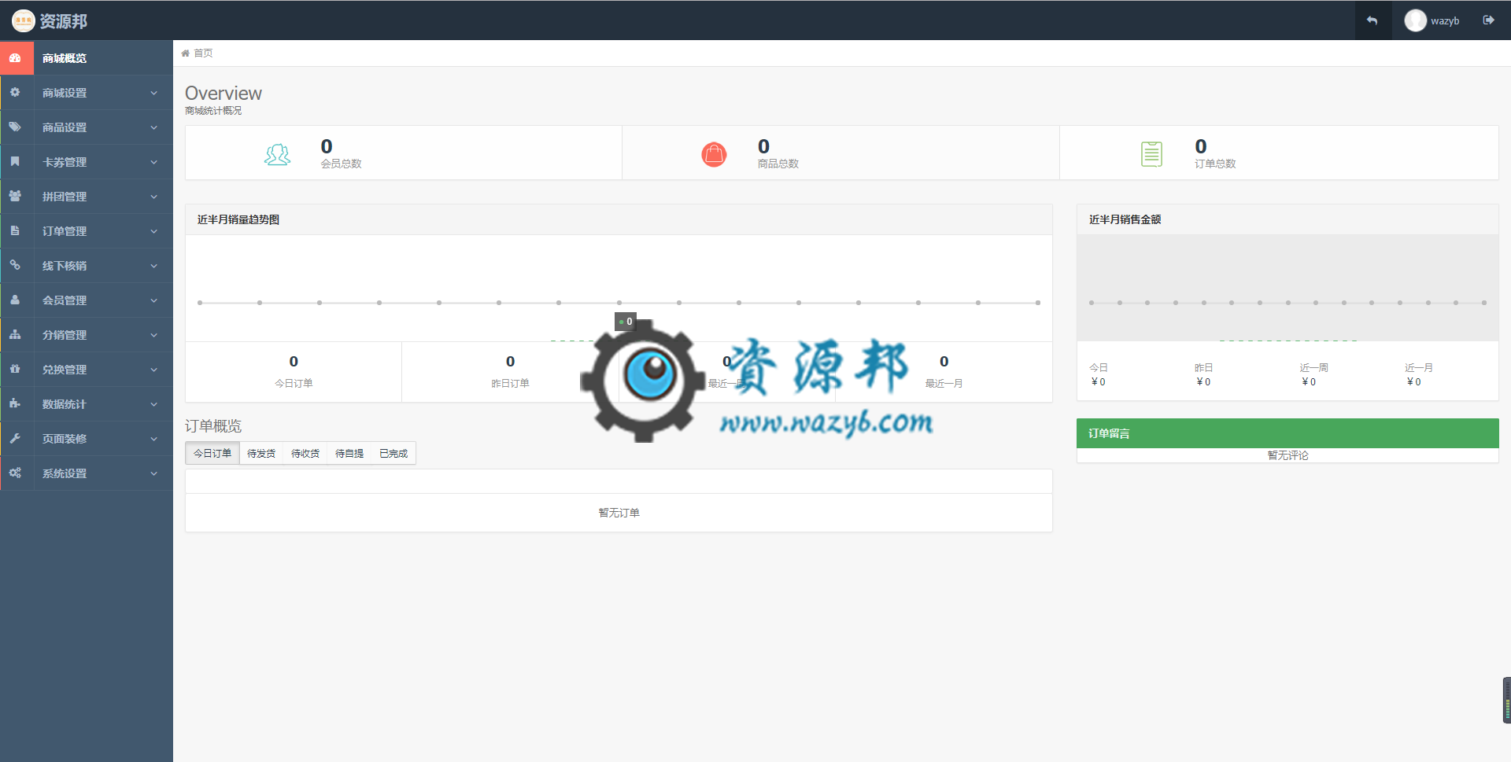Click the 资源邦 logo in header
Image resolution: width=1511 pixels, height=762 pixels.
pyautogui.click(x=50, y=20)
